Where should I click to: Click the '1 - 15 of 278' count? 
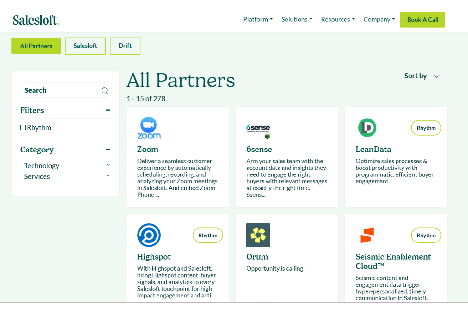pyautogui.click(x=146, y=99)
